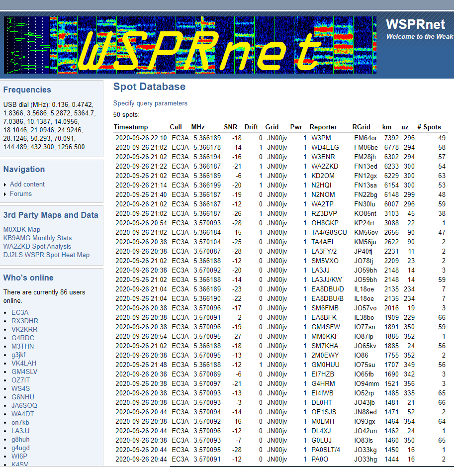This screenshot has height=467, width=454.
Task: Click the arrow bullet beside Forums
Action: point(5,194)
